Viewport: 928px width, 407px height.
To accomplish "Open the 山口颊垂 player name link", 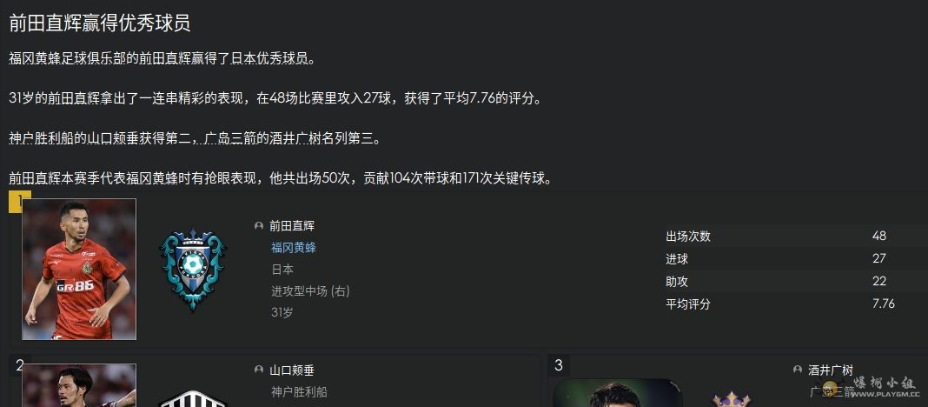I will (292, 370).
